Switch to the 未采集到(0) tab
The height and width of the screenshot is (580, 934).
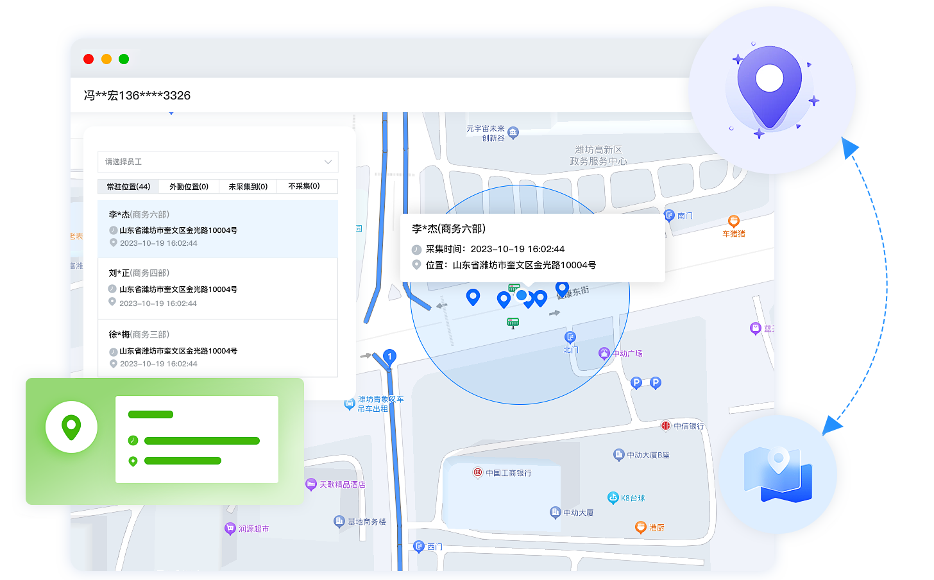(248, 187)
